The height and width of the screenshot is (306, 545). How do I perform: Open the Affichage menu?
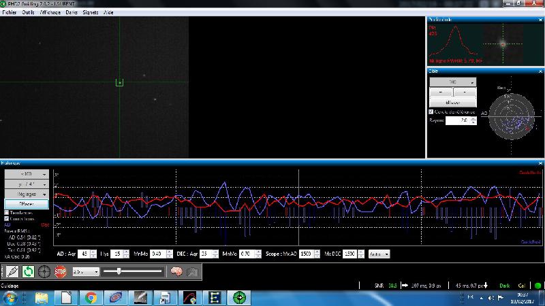pyautogui.click(x=50, y=12)
